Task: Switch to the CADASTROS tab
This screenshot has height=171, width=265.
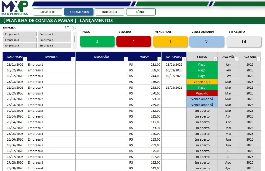Action: tap(48, 12)
